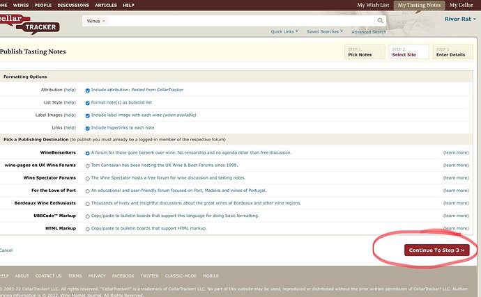This screenshot has height=297, width=481.
Task: Click the WineBerserkers forum description text
Action: pos(192,152)
